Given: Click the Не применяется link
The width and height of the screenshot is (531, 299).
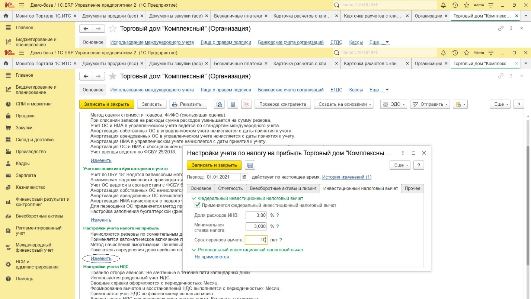Looking at the screenshot, I should (x=212, y=257).
